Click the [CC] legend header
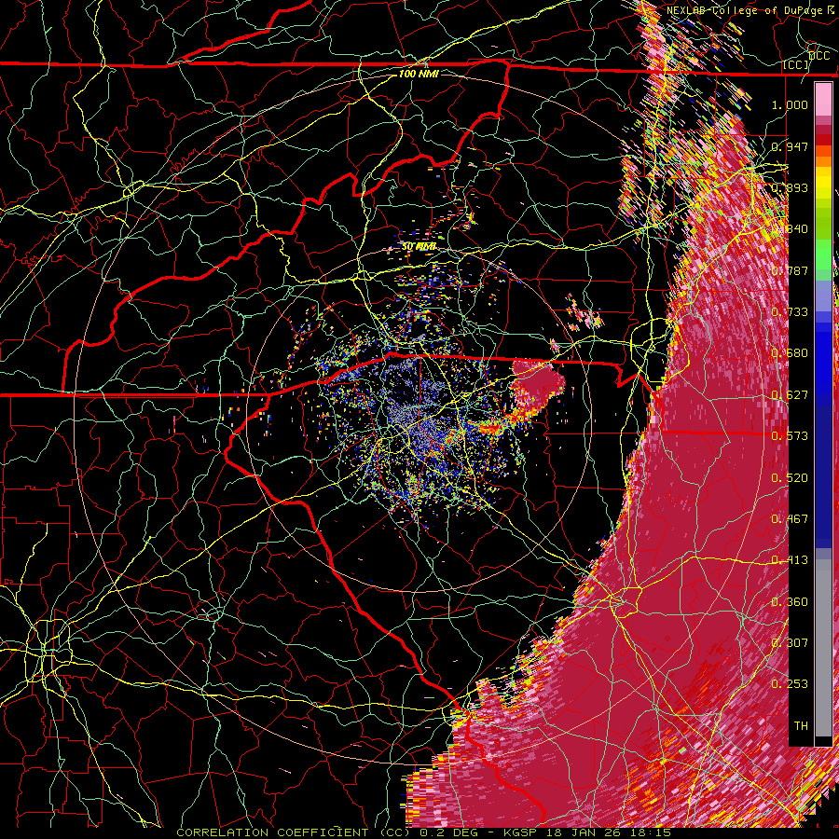The width and height of the screenshot is (839, 839). click(x=795, y=64)
